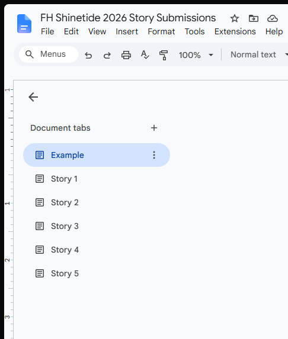
Task: Check the cloud save status icon
Action: tap(273, 18)
